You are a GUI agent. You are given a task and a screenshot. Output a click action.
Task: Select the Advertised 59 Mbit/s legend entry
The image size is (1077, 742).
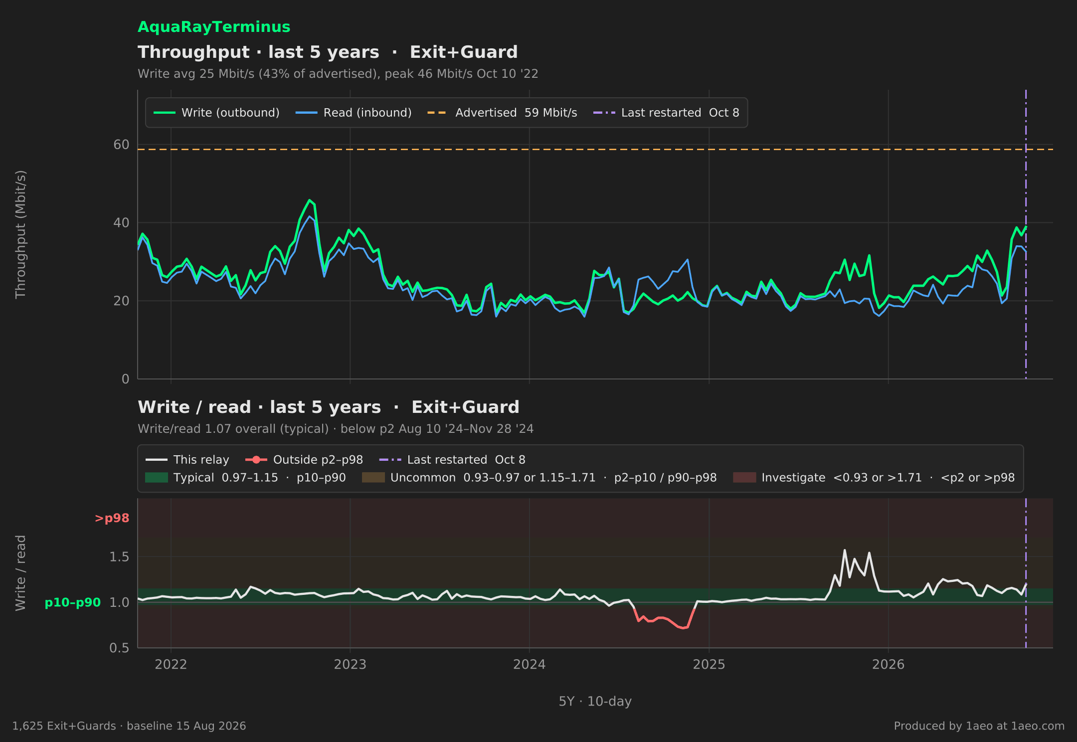click(x=502, y=113)
